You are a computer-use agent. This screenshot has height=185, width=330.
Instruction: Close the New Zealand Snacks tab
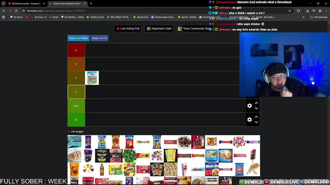click(85, 4)
